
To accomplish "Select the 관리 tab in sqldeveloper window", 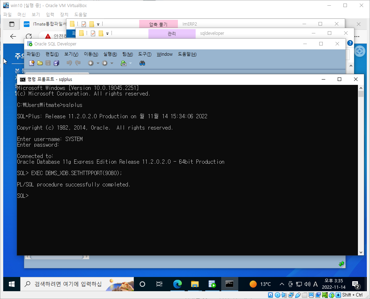I will (x=172, y=34).
